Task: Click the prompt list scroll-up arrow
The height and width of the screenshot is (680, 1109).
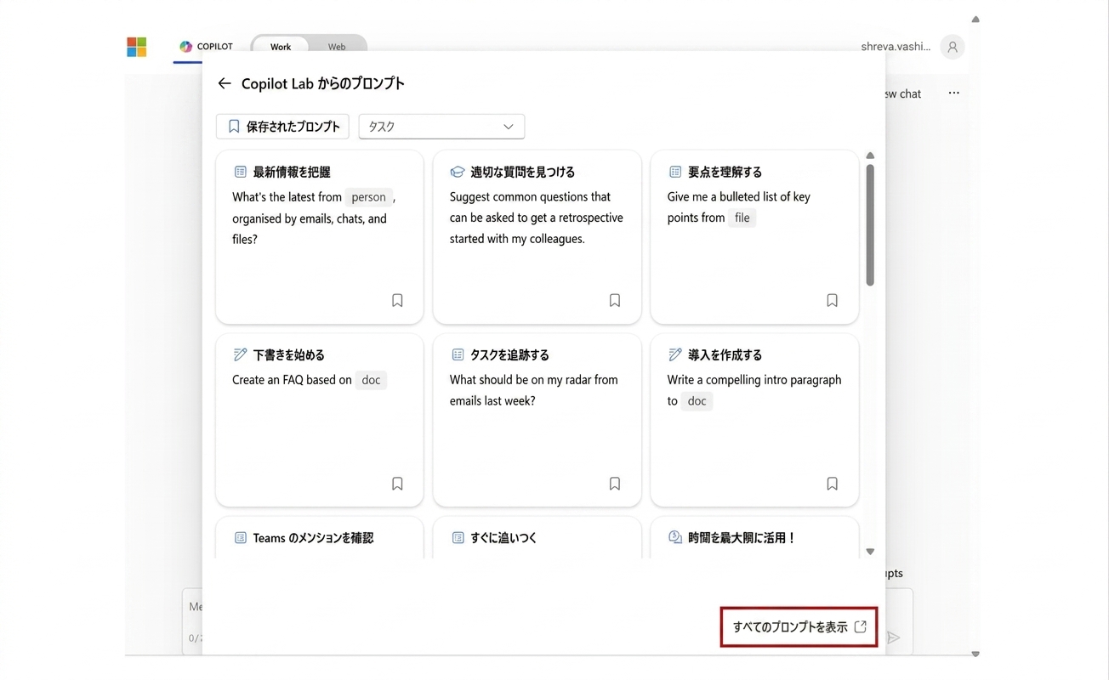Action: (870, 156)
